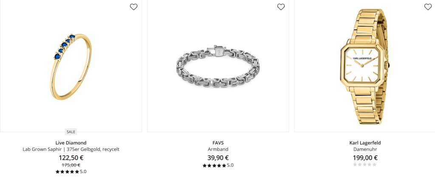View star rating under FAVS bracelet
This screenshot has height=177, width=435.
click(x=218, y=166)
